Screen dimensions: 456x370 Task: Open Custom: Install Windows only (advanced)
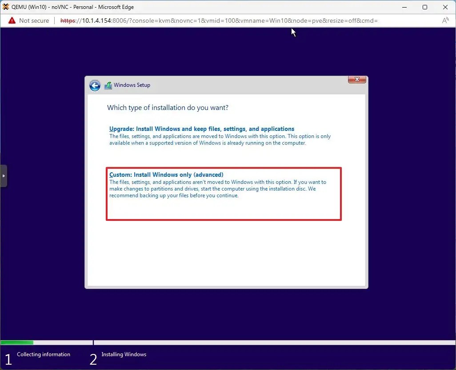166,175
